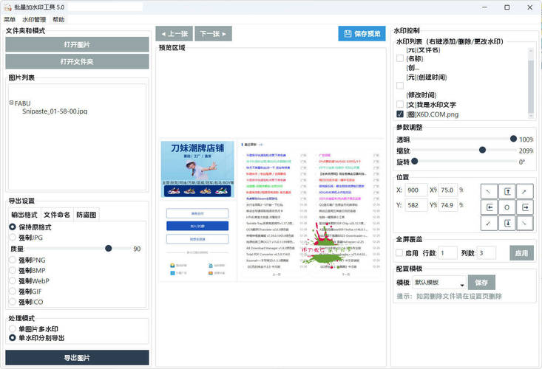Center the watermark with the O button
The image size is (542, 369).
coord(507,207)
